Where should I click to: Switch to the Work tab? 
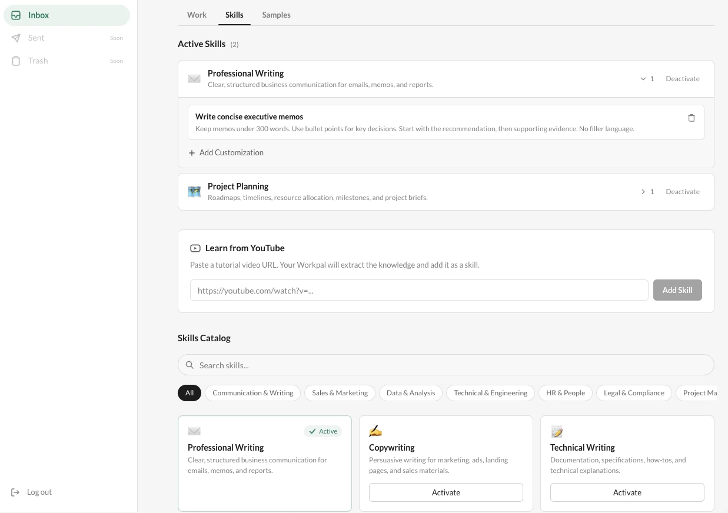pos(197,15)
